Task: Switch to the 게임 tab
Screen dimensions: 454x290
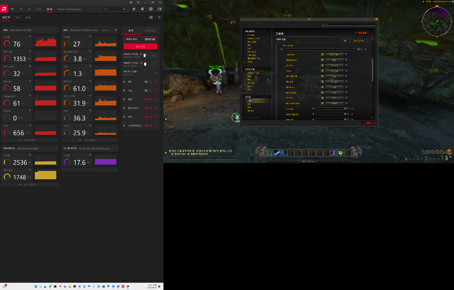Action: pyautogui.click(x=38, y=9)
